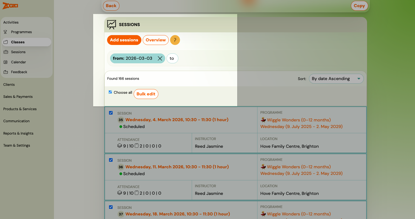Click Wiggle Wonders icon in session 37
This screenshot has height=219, width=415.
tap(263, 214)
